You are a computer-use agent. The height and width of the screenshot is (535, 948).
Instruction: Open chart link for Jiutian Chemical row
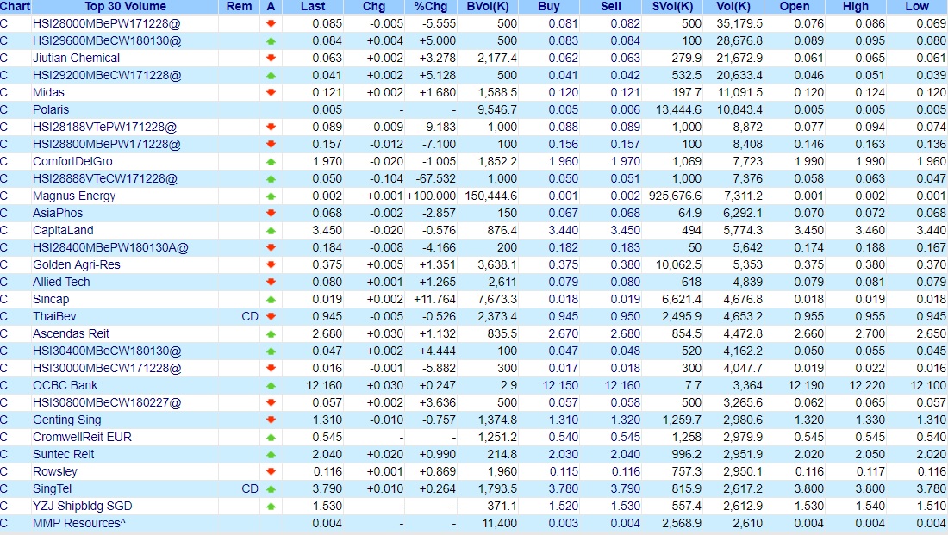pos(3,58)
